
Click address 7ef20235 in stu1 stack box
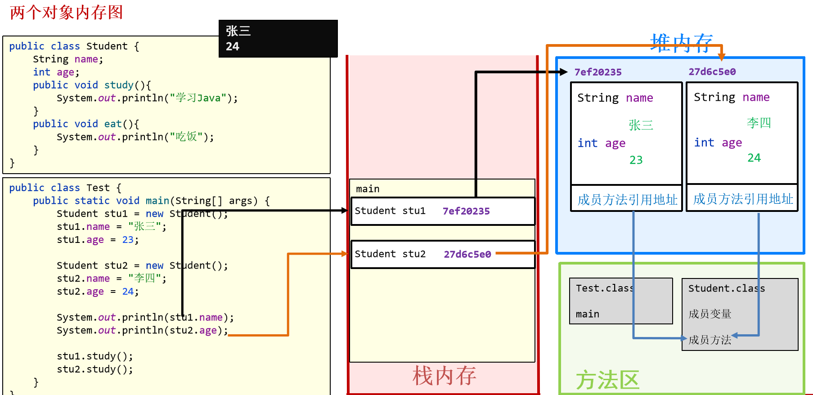pyautogui.click(x=466, y=211)
